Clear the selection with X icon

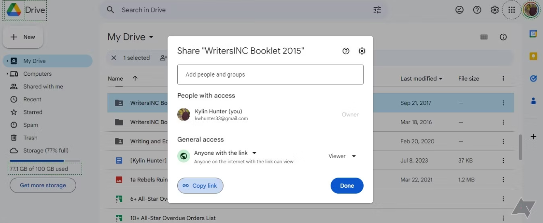click(114, 58)
